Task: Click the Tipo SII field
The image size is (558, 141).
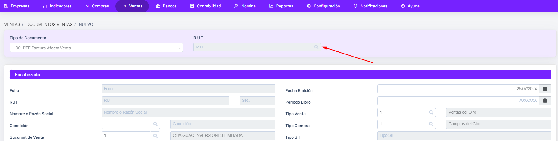Action: click(464, 136)
